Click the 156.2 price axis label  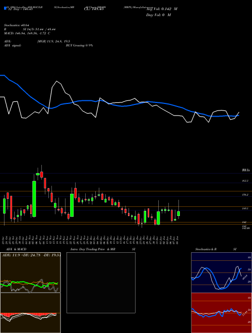point(245,195)
